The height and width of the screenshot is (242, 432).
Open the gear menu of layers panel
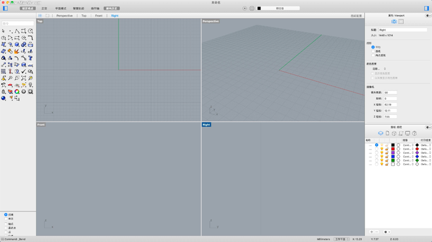pos(428,127)
